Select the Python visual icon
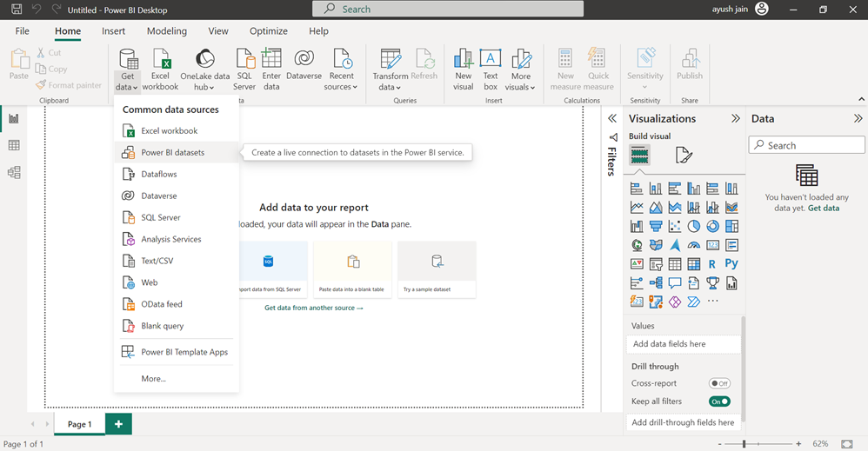The height and width of the screenshot is (451, 868). 731,264
